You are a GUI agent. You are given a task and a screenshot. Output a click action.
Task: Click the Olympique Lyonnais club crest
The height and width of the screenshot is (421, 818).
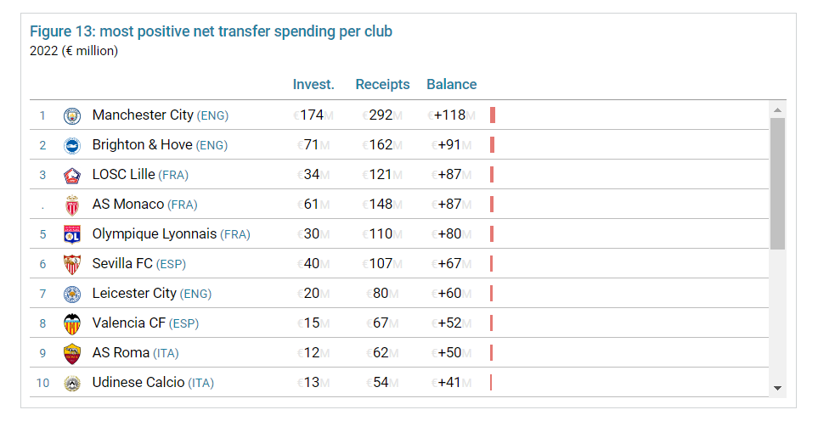(71, 234)
